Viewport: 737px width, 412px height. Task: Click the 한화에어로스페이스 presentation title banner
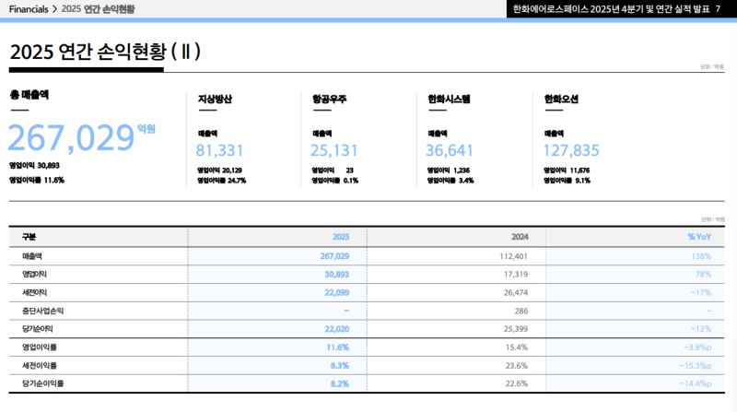(612, 9)
